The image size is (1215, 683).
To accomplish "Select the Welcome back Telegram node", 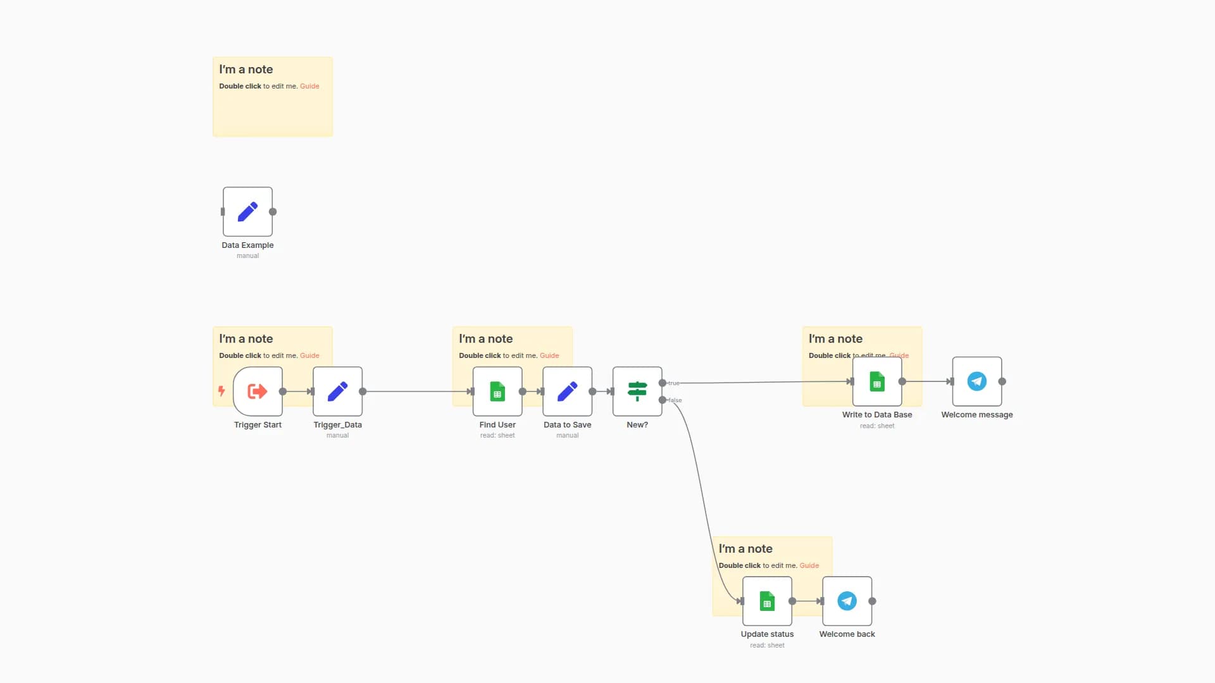I will 847,601.
